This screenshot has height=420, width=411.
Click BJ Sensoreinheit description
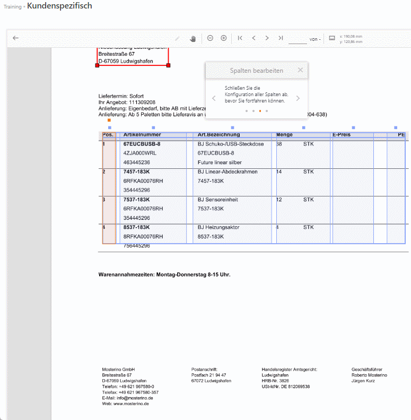pyautogui.click(x=218, y=200)
